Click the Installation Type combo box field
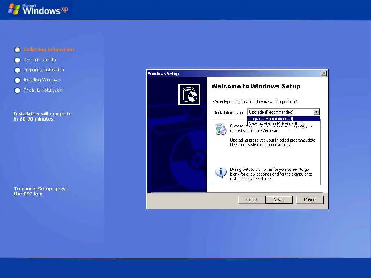Image resolution: width=371 pixels, height=278 pixels. (283, 112)
